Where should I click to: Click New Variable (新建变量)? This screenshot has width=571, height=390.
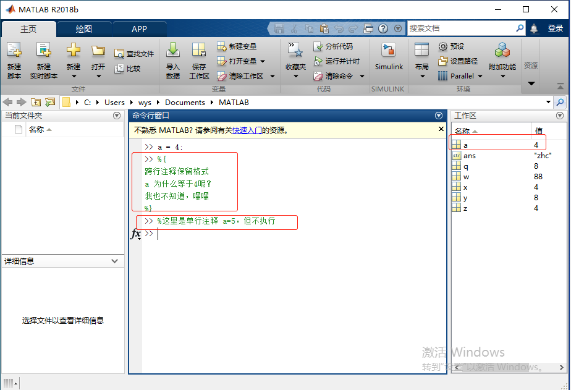(x=237, y=46)
